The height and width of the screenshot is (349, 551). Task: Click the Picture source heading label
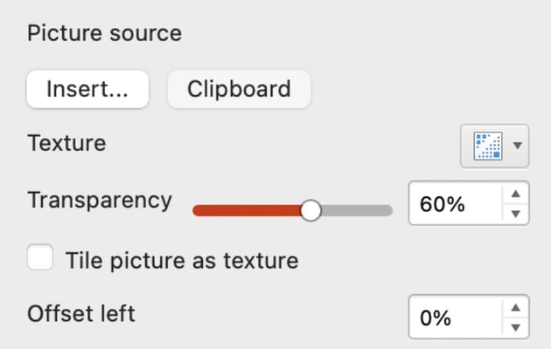[x=104, y=34]
